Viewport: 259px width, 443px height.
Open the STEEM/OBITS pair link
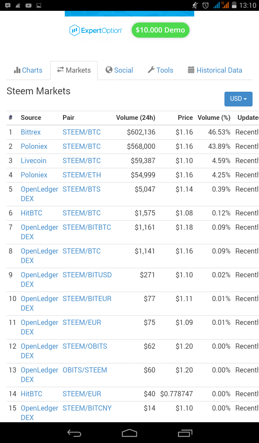[x=85, y=346]
